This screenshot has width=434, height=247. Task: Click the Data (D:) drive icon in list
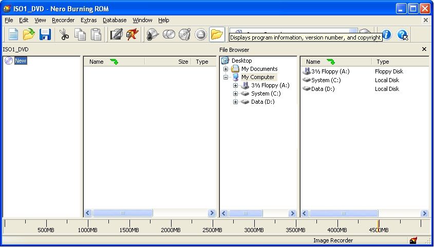point(307,89)
